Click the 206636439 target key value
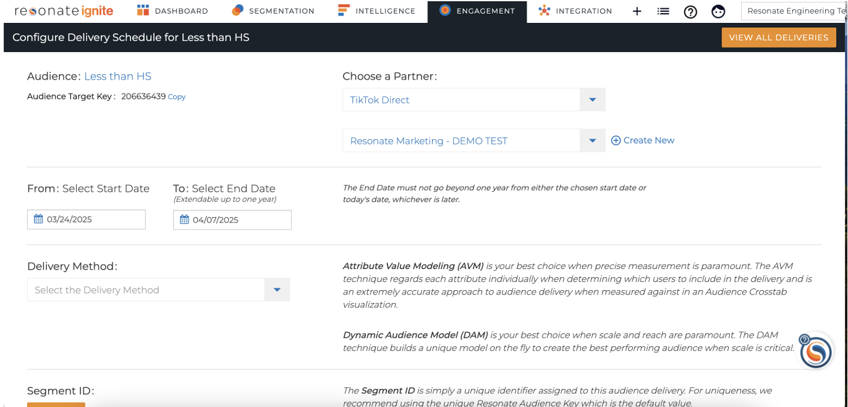The width and height of the screenshot is (848, 407). (x=143, y=96)
